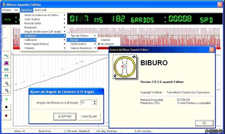Viewport: 225px width, 134px height.
Task: Select the No Imprimir radio option
Action: (x=107, y=44)
